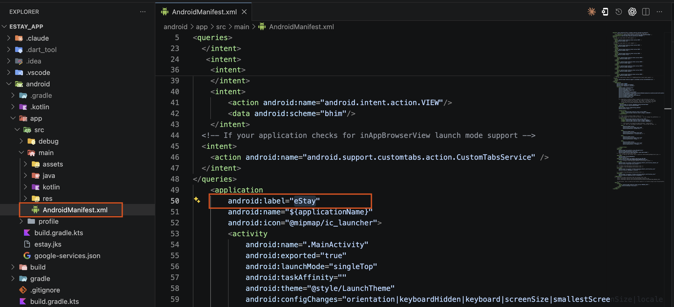This screenshot has height=307, width=674.
Task: Select the kotlin folder under main
Action: point(51,187)
